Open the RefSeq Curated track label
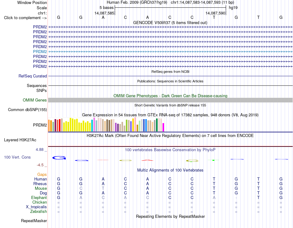 tap(33, 76)
